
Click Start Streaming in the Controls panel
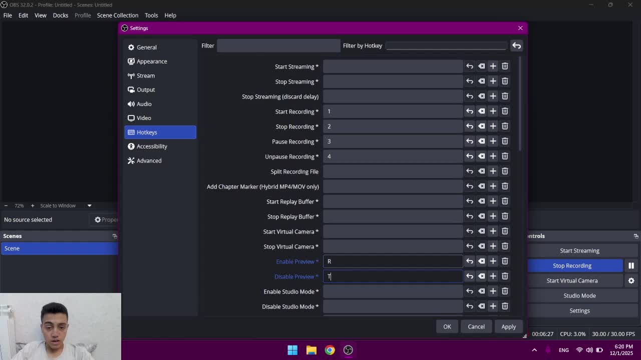[x=579, y=250]
